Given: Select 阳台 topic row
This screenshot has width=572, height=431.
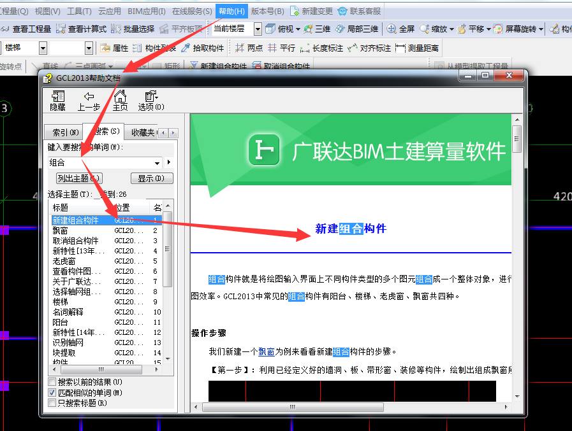Looking at the screenshot, I should tap(105, 322).
